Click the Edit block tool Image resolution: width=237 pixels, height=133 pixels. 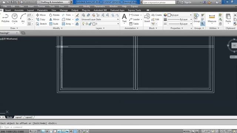(x=156, y=20)
